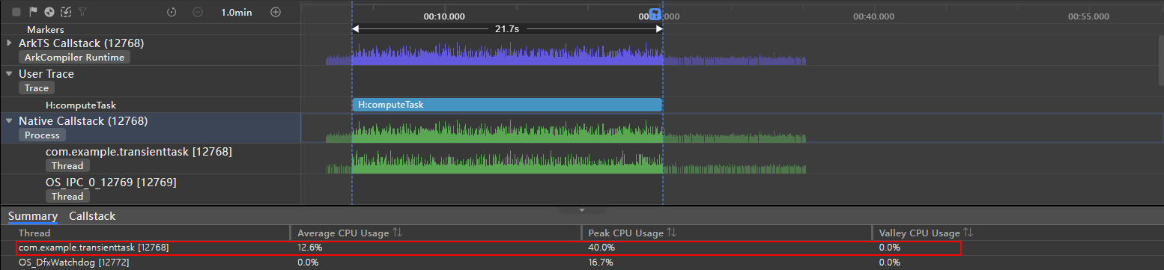Viewport: 1164px width, 270px height.
Task: Select the OS_IPC_0_12769 thread lane
Action: pos(582,189)
